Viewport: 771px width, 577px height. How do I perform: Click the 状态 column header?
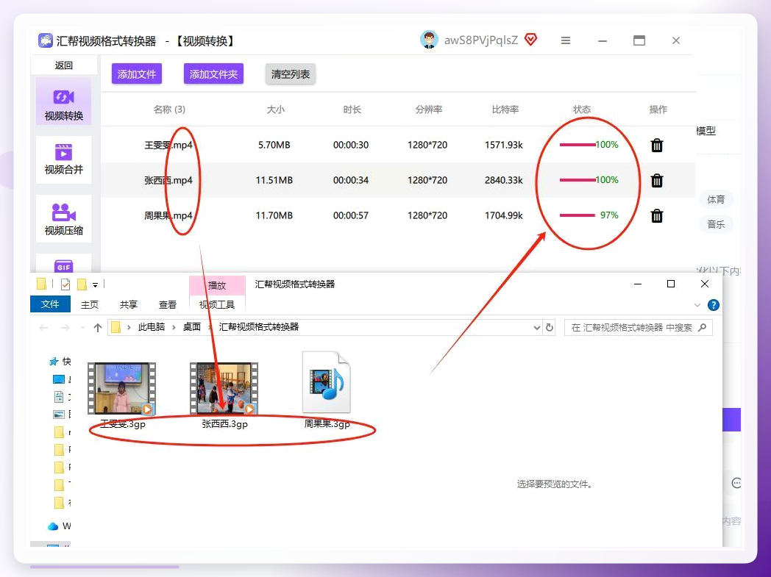pyautogui.click(x=582, y=110)
